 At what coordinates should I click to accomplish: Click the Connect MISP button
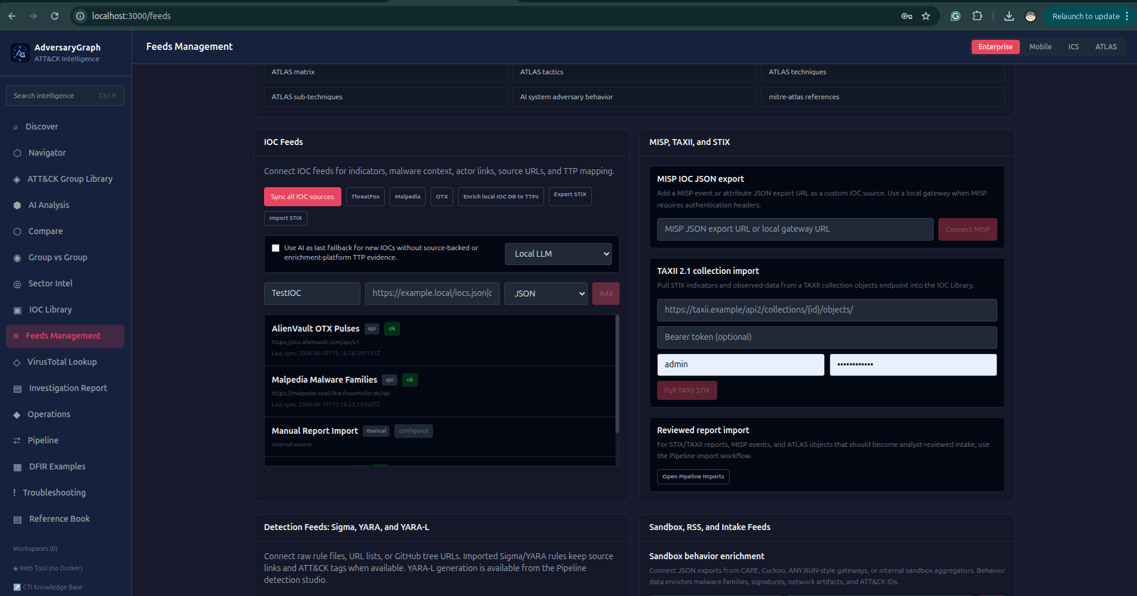pyautogui.click(x=968, y=229)
